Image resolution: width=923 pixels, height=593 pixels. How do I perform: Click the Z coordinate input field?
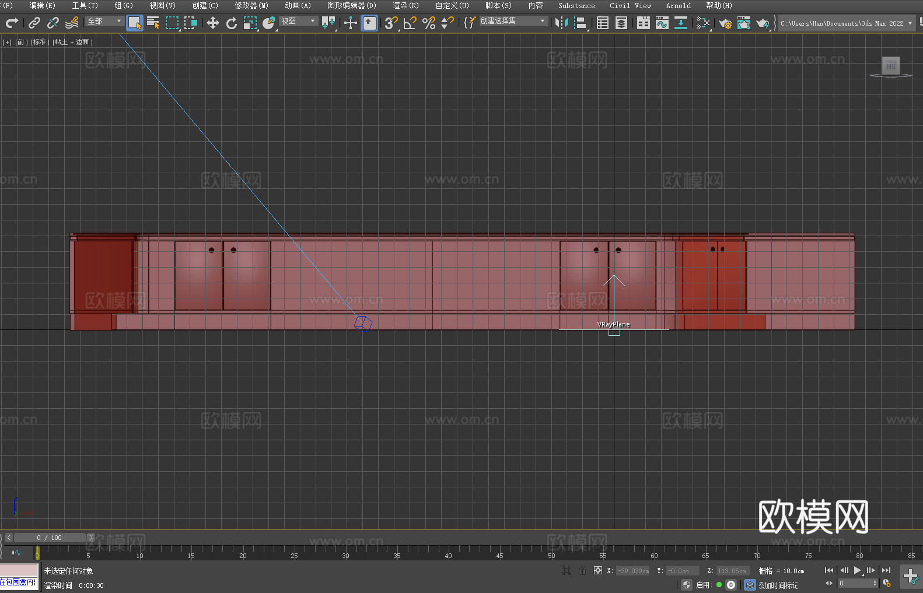pyautogui.click(x=732, y=571)
